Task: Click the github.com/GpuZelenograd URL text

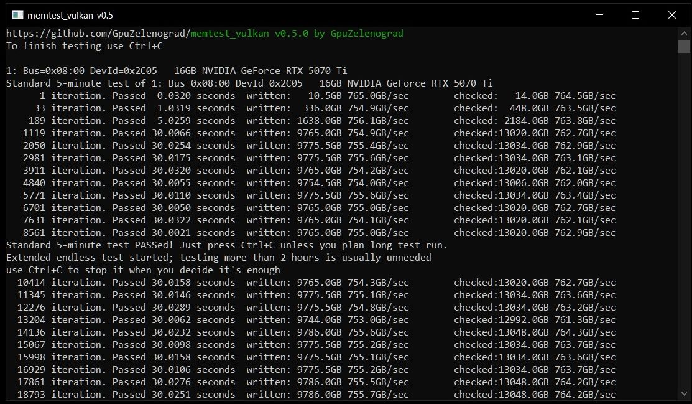Action: point(98,34)
